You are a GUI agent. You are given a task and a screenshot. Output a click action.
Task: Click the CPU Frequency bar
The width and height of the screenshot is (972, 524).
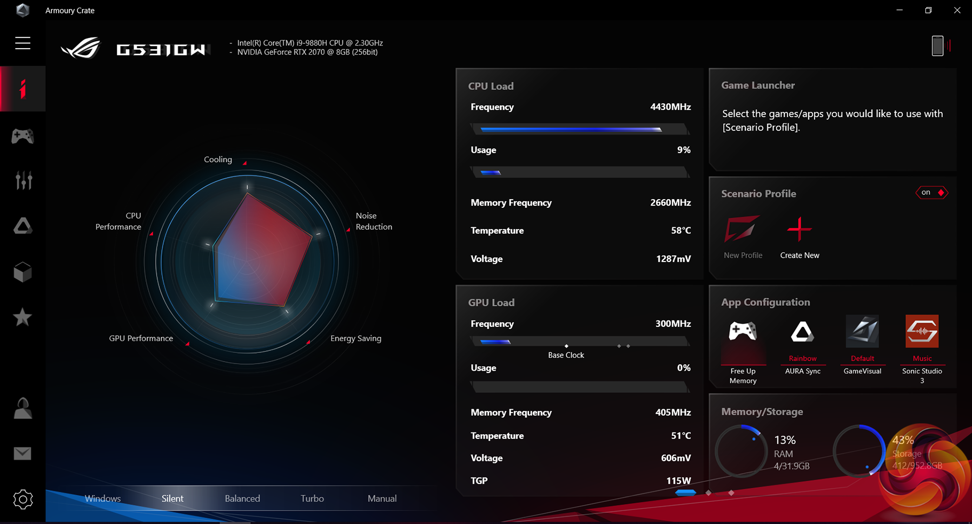[x=580, y=129]
